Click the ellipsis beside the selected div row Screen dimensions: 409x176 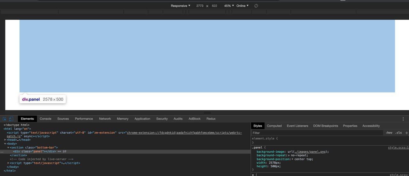click(x=2, y=152)
